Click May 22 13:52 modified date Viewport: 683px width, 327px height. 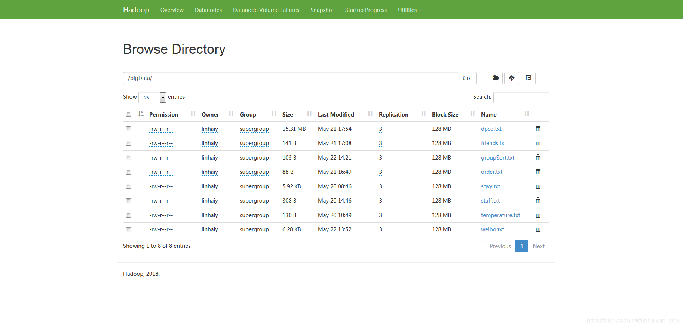pyautogui.click(x=335, y=229)
